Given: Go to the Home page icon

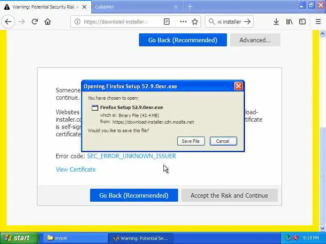Looking at the screenshot, I should tap(48, 22).
